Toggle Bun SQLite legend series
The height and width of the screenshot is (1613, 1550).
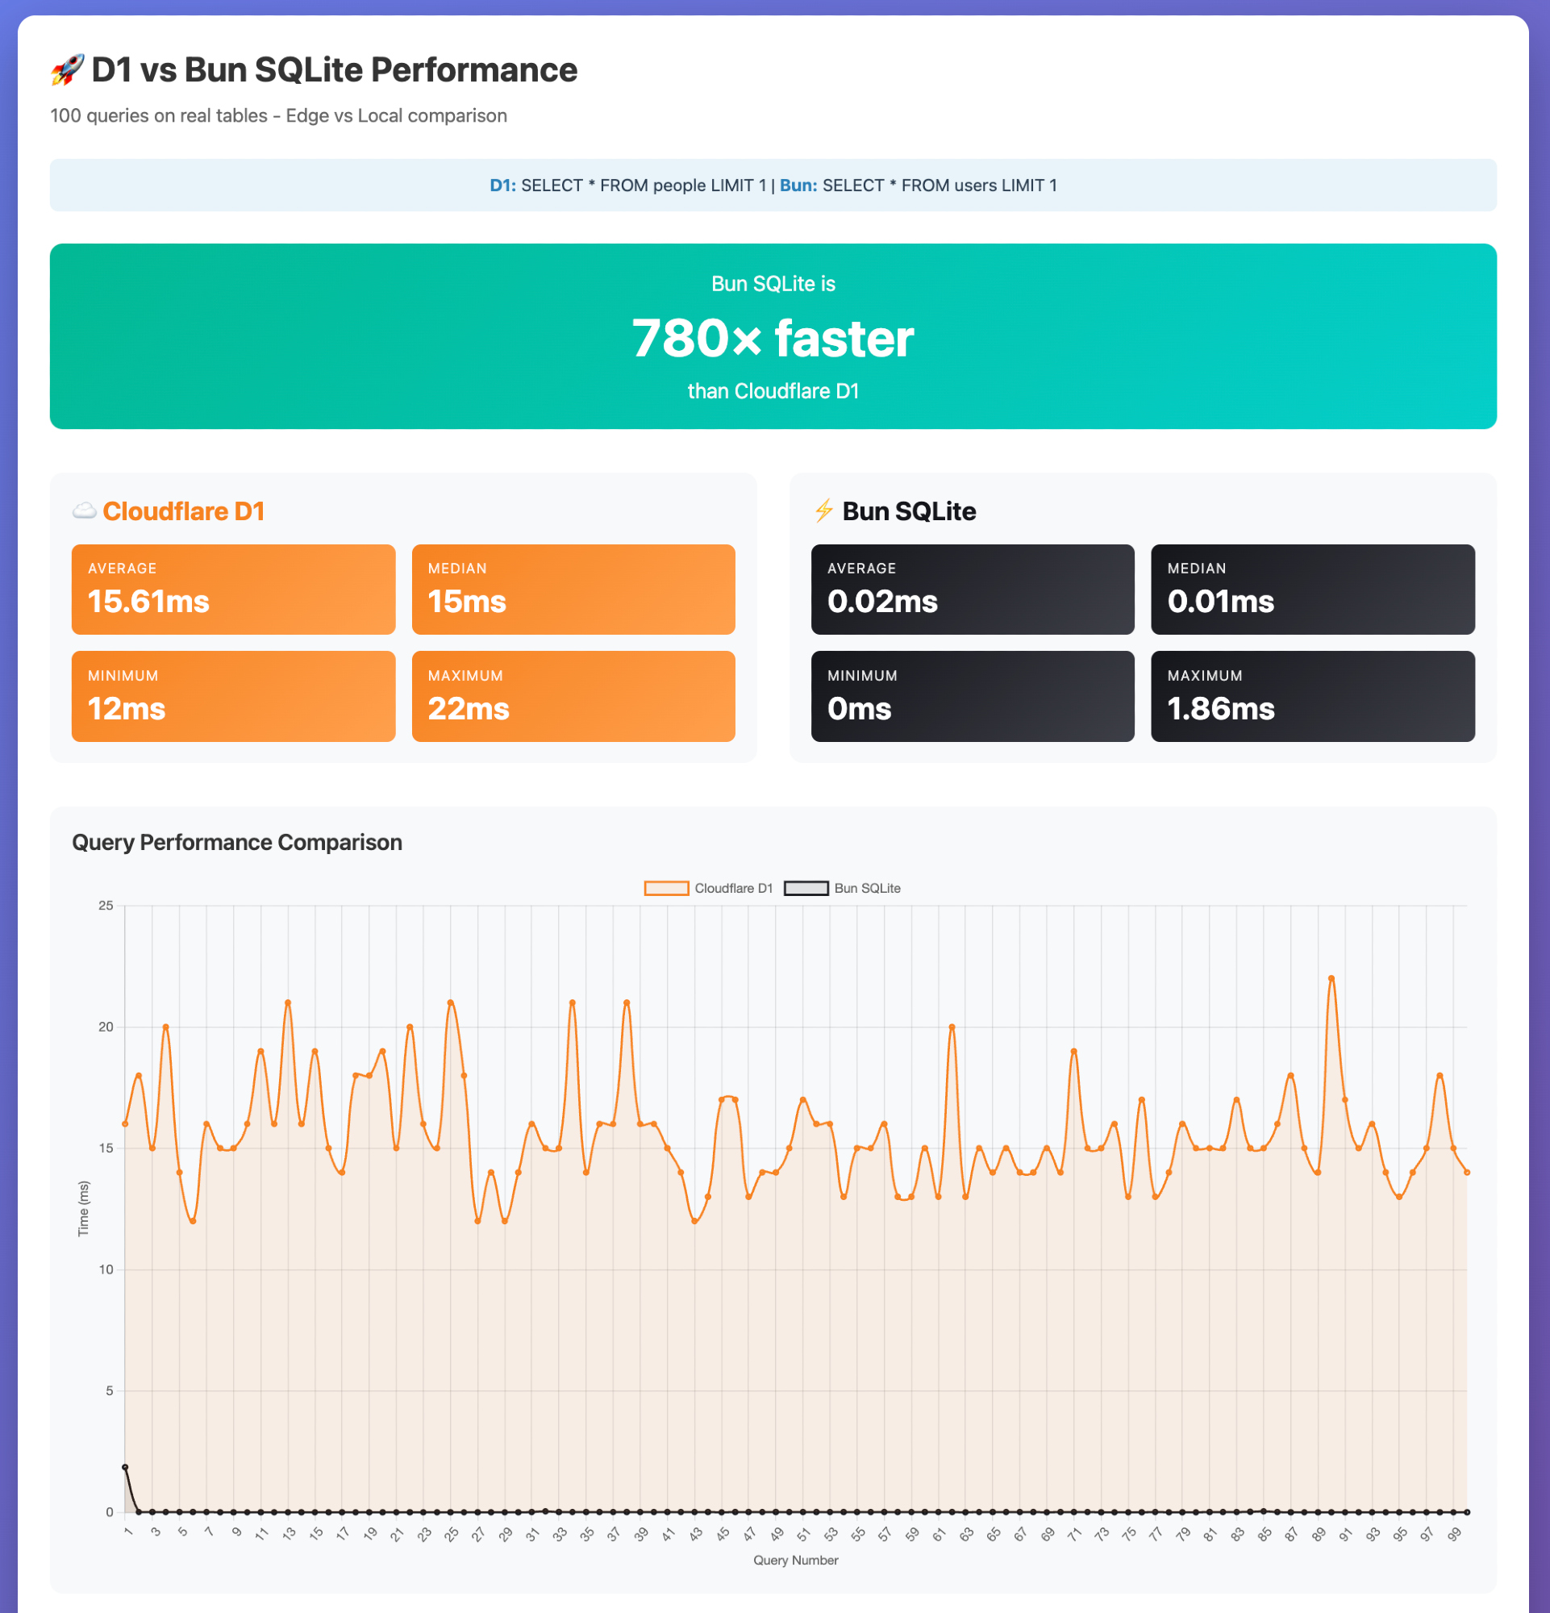[867, 888]
